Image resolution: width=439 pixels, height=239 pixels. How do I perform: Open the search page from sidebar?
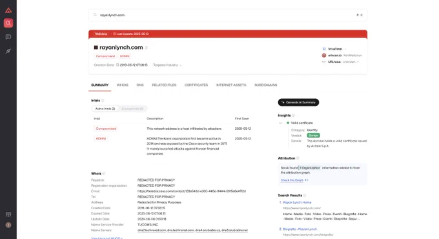tap(8, 23)
